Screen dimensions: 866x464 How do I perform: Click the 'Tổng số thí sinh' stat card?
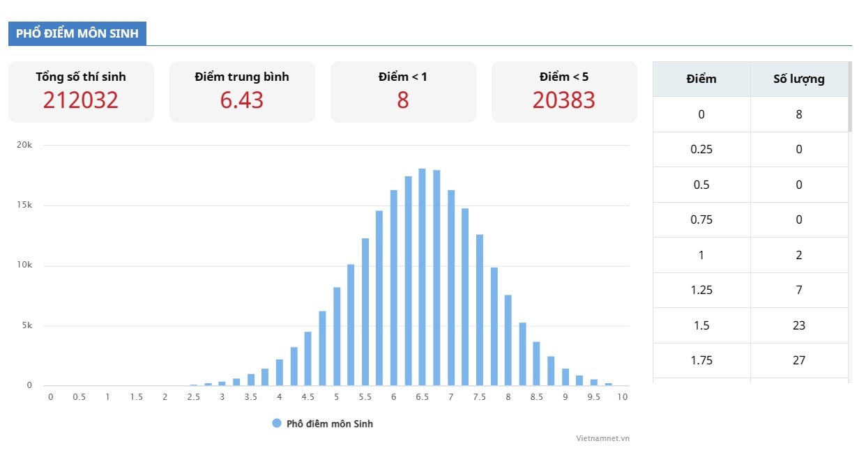pos(81,92)
